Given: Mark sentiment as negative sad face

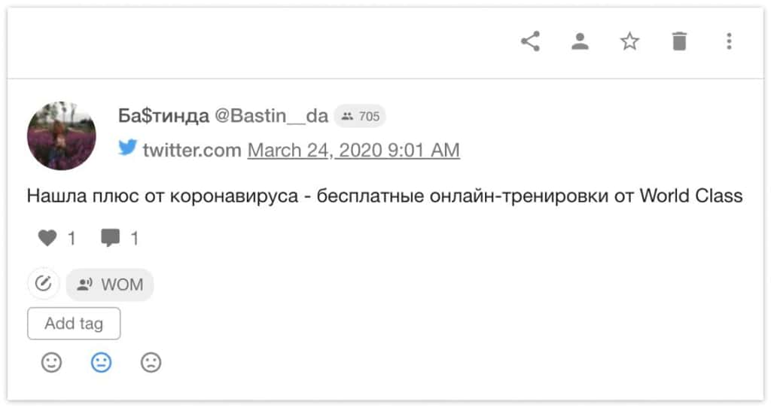Looking at the screenshot, I should pyautogui.click(x=151, y=363).
